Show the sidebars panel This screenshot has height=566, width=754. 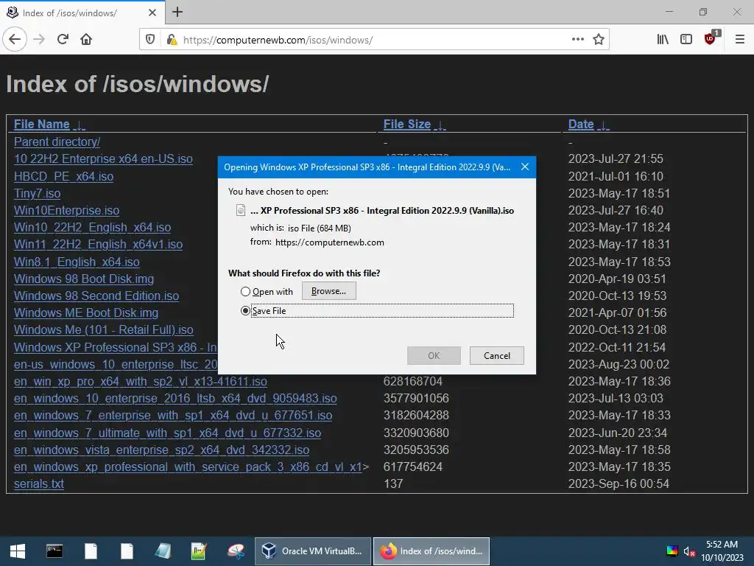click(686, 40)
